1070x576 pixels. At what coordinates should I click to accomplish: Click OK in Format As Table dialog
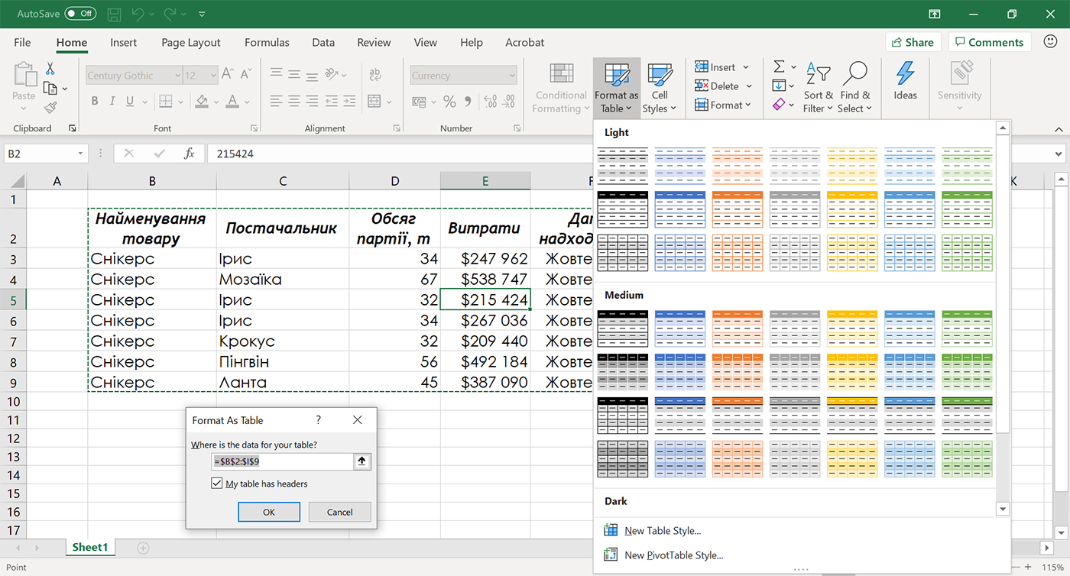tap(268, 512)
